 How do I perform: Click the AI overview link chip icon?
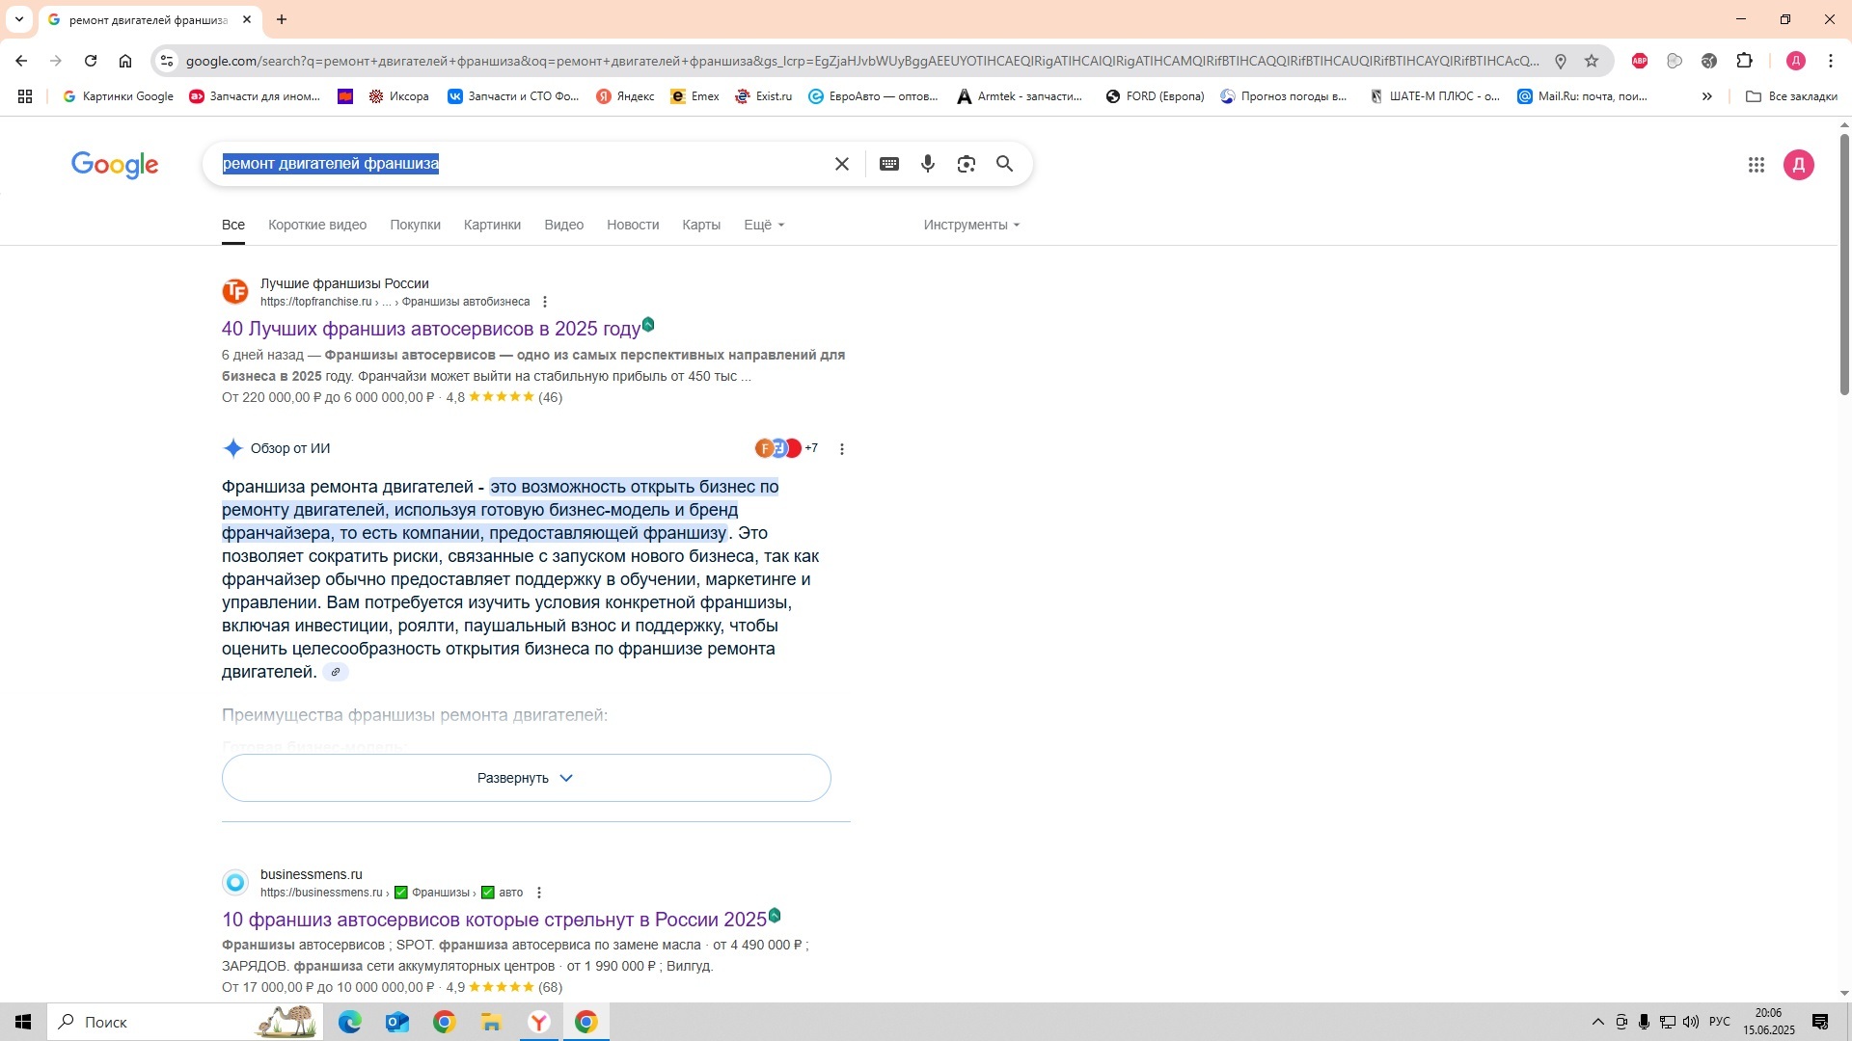pos(336,672)
